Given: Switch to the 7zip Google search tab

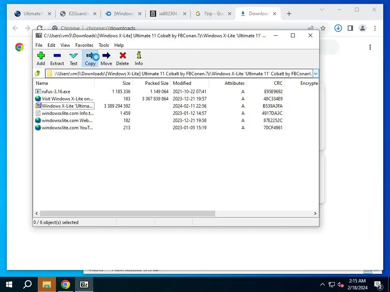Looking at the screenshot, I should pos(214,14).
